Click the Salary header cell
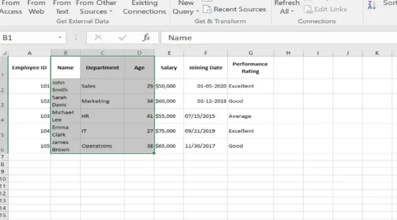This screenshot has height=220, width=397. [x=169, y=67]
